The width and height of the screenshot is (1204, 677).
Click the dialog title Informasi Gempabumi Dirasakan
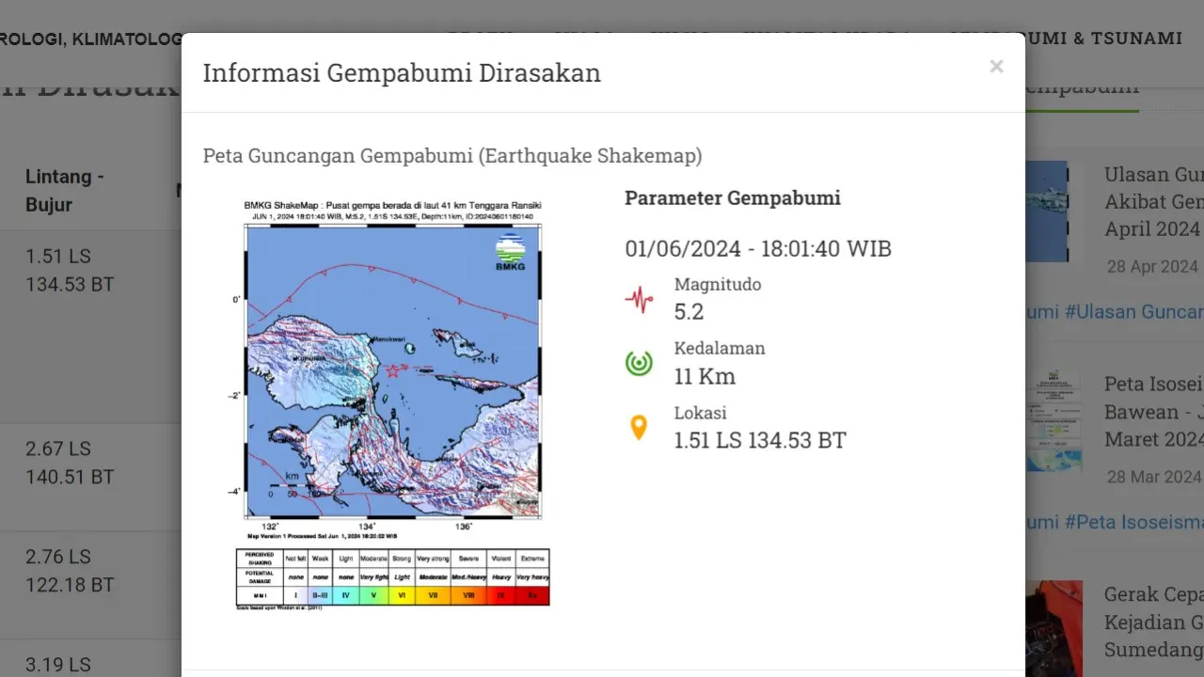coord(402,73)
